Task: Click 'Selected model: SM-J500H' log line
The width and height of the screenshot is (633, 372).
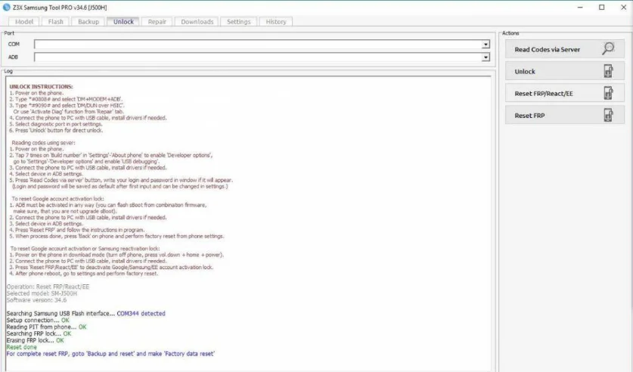Action: coord(42,293)
